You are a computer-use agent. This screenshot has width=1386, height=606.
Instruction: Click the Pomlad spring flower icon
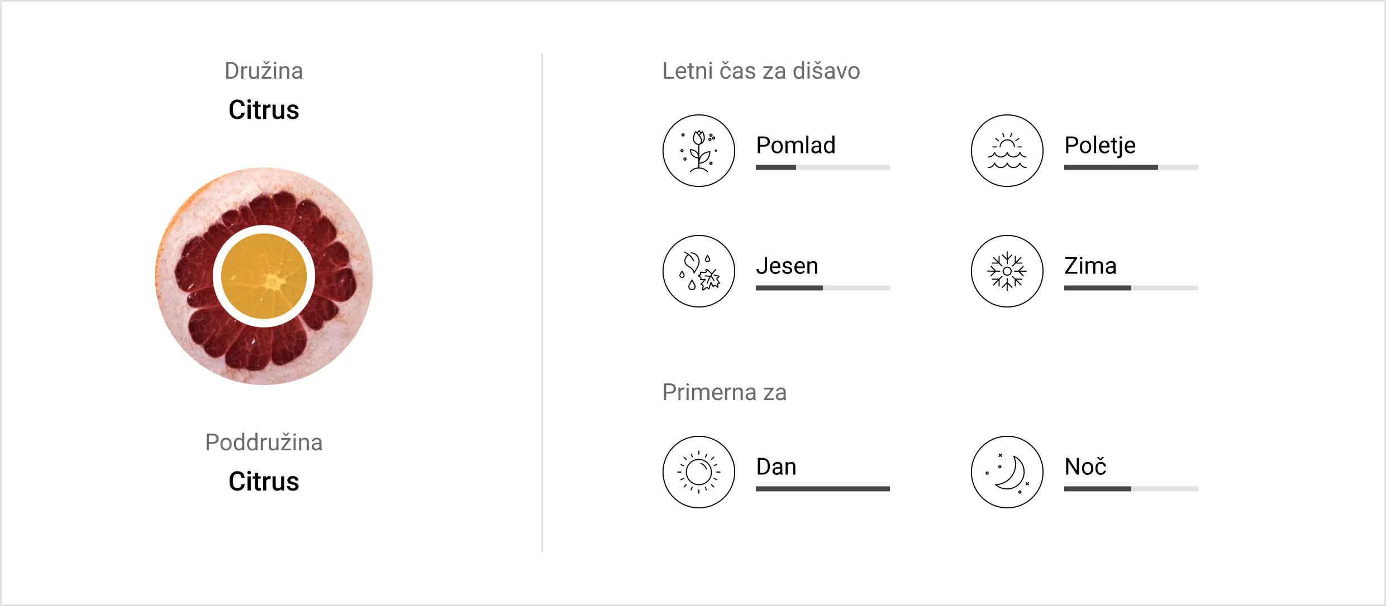coord(698,151)
